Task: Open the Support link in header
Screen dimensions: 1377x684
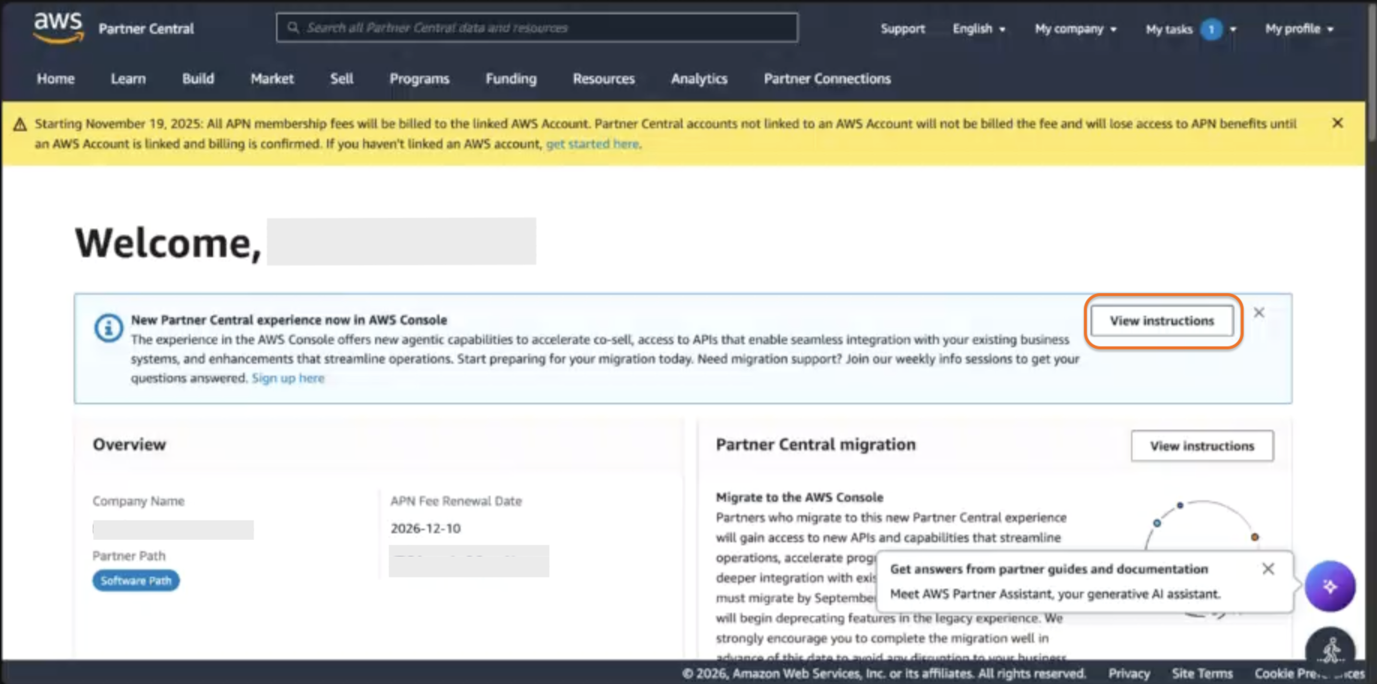Action: 902,28
